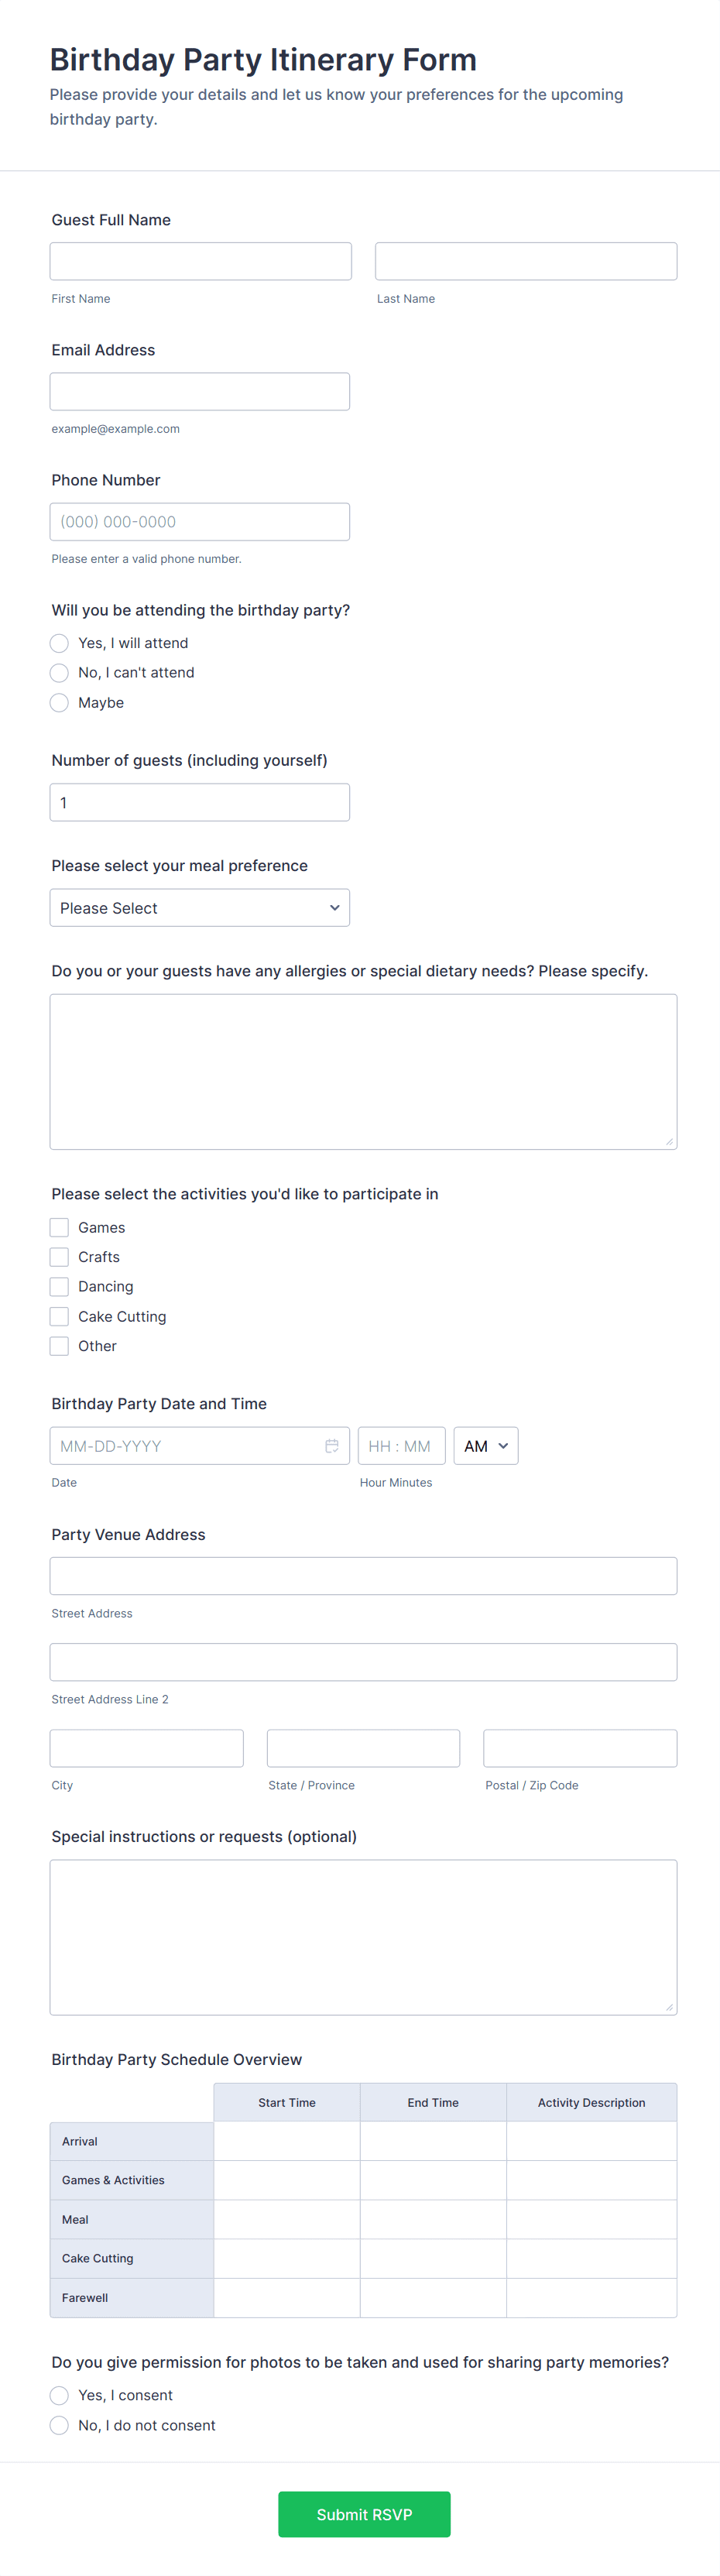Click the Hour Minutes time field
720x2576 pixels.
tap(401, 1446)
